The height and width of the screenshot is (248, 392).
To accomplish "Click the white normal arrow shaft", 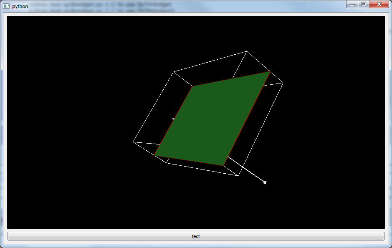I will [245, 169].
